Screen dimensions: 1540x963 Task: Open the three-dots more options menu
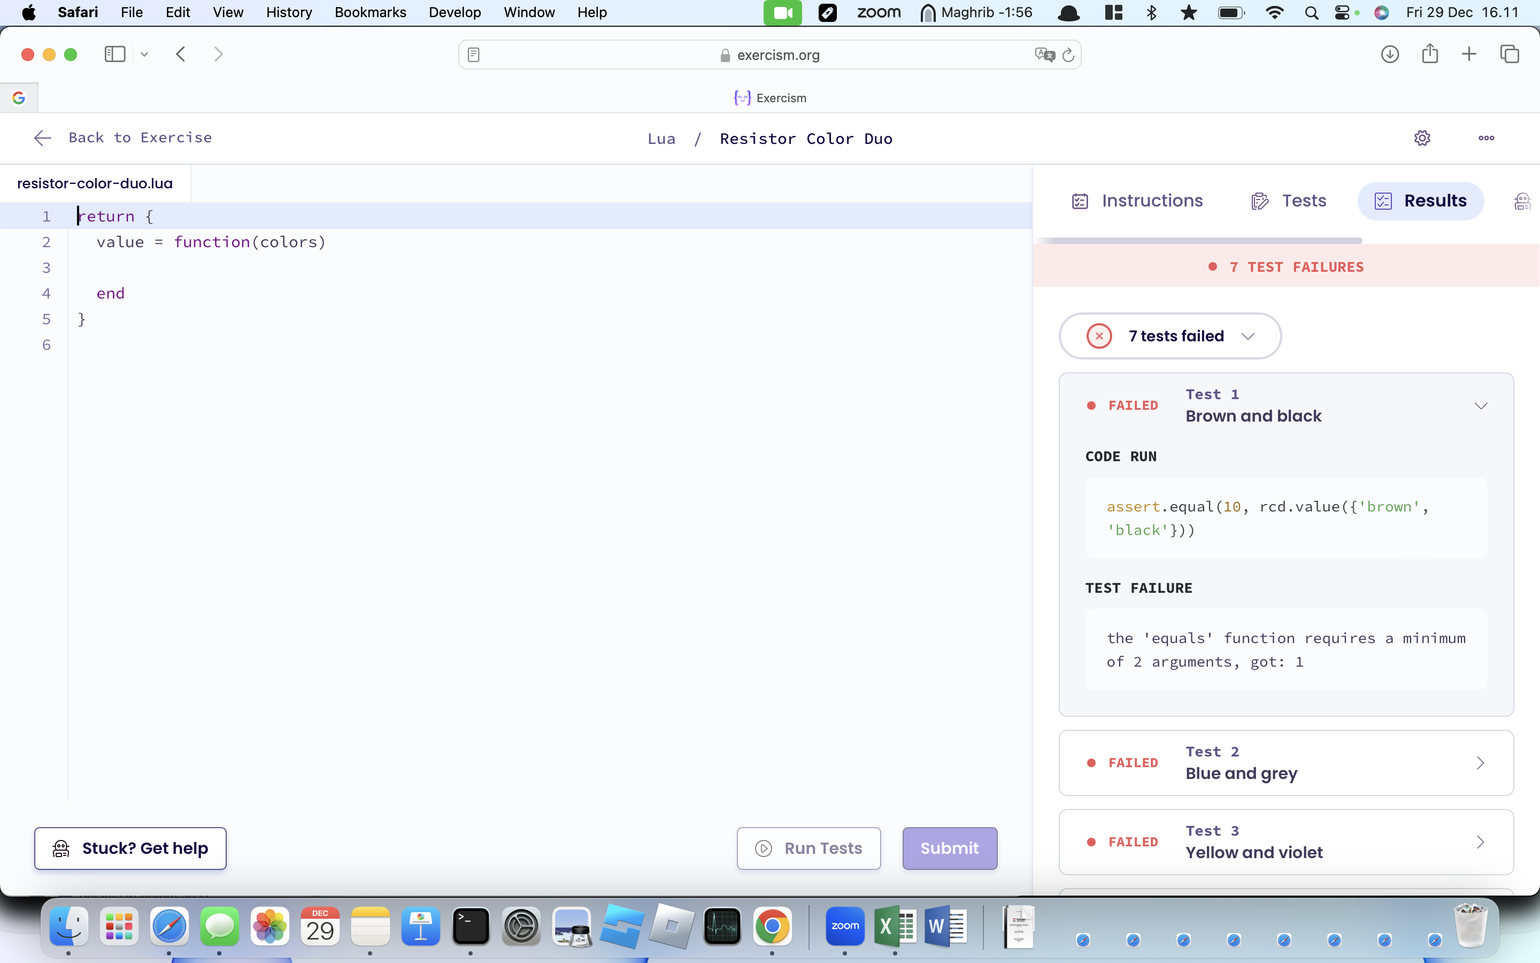coord(1486,138)
